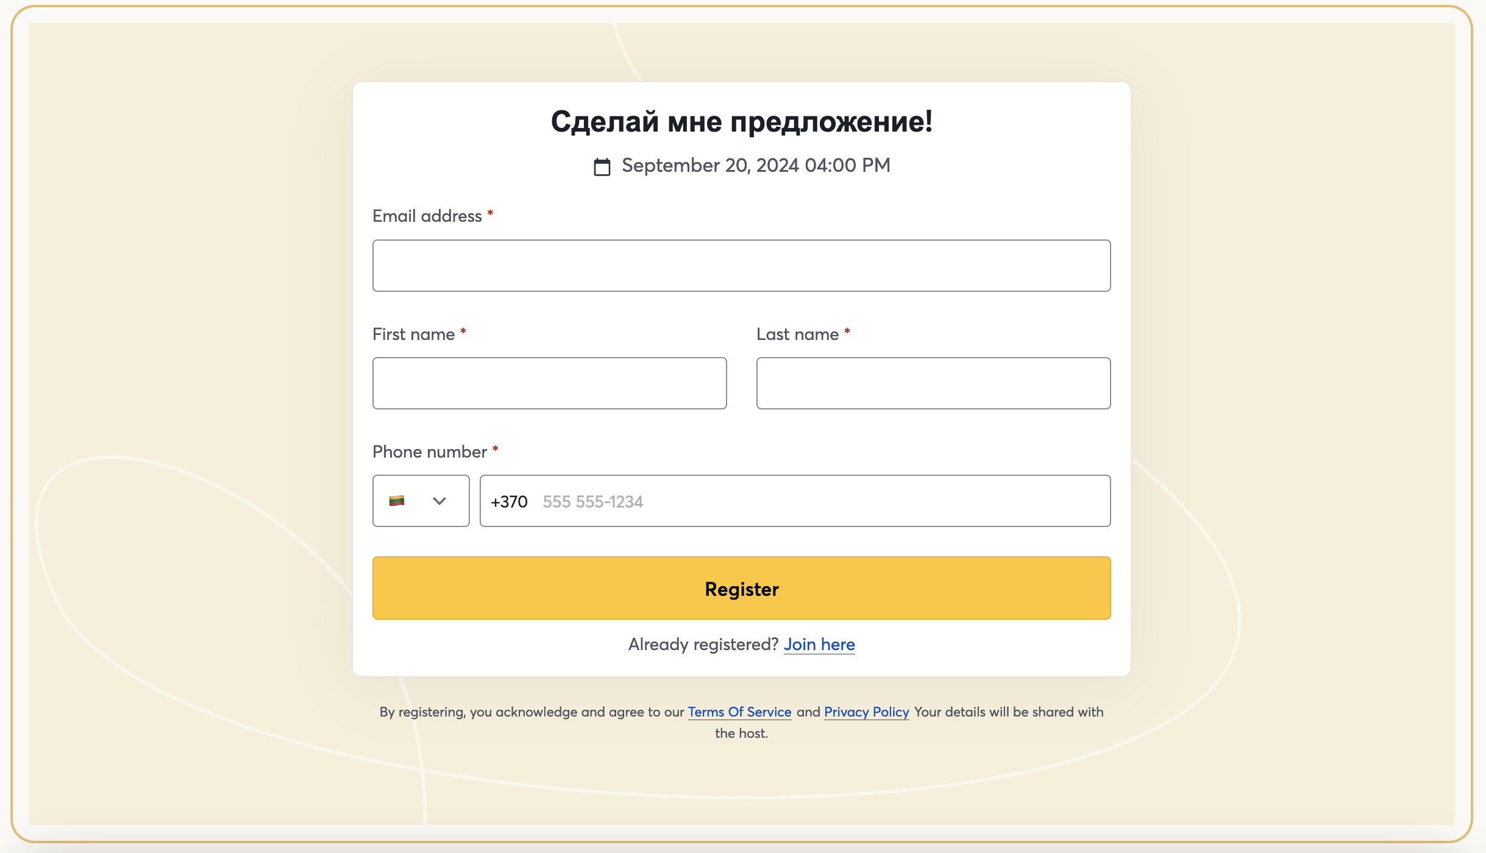Follow the Join here link
The image size is (1486, 853).
819,645
